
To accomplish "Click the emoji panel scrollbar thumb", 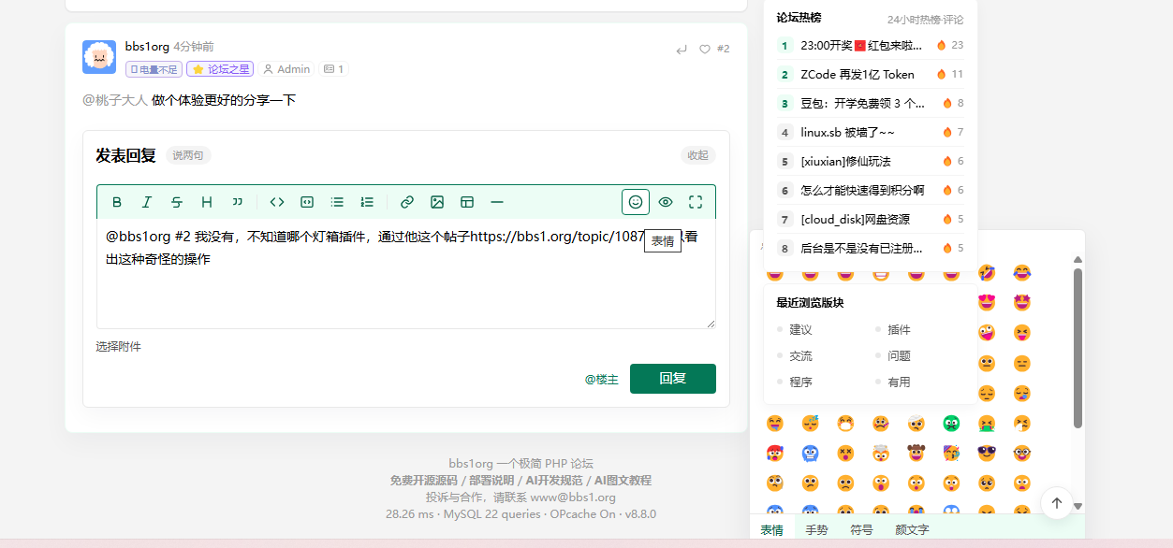I will coord(1078,348).
